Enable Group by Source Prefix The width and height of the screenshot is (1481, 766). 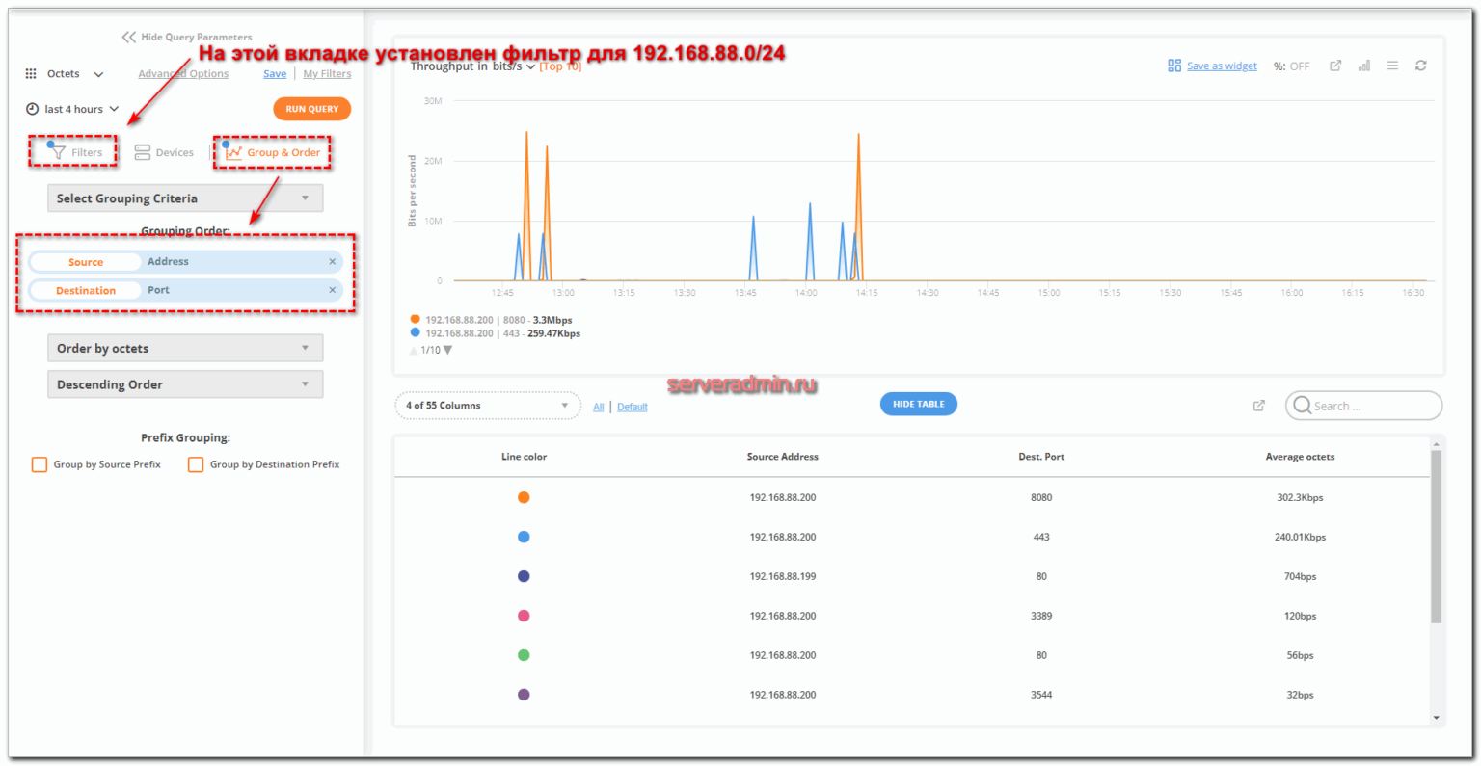coord(39,463)
